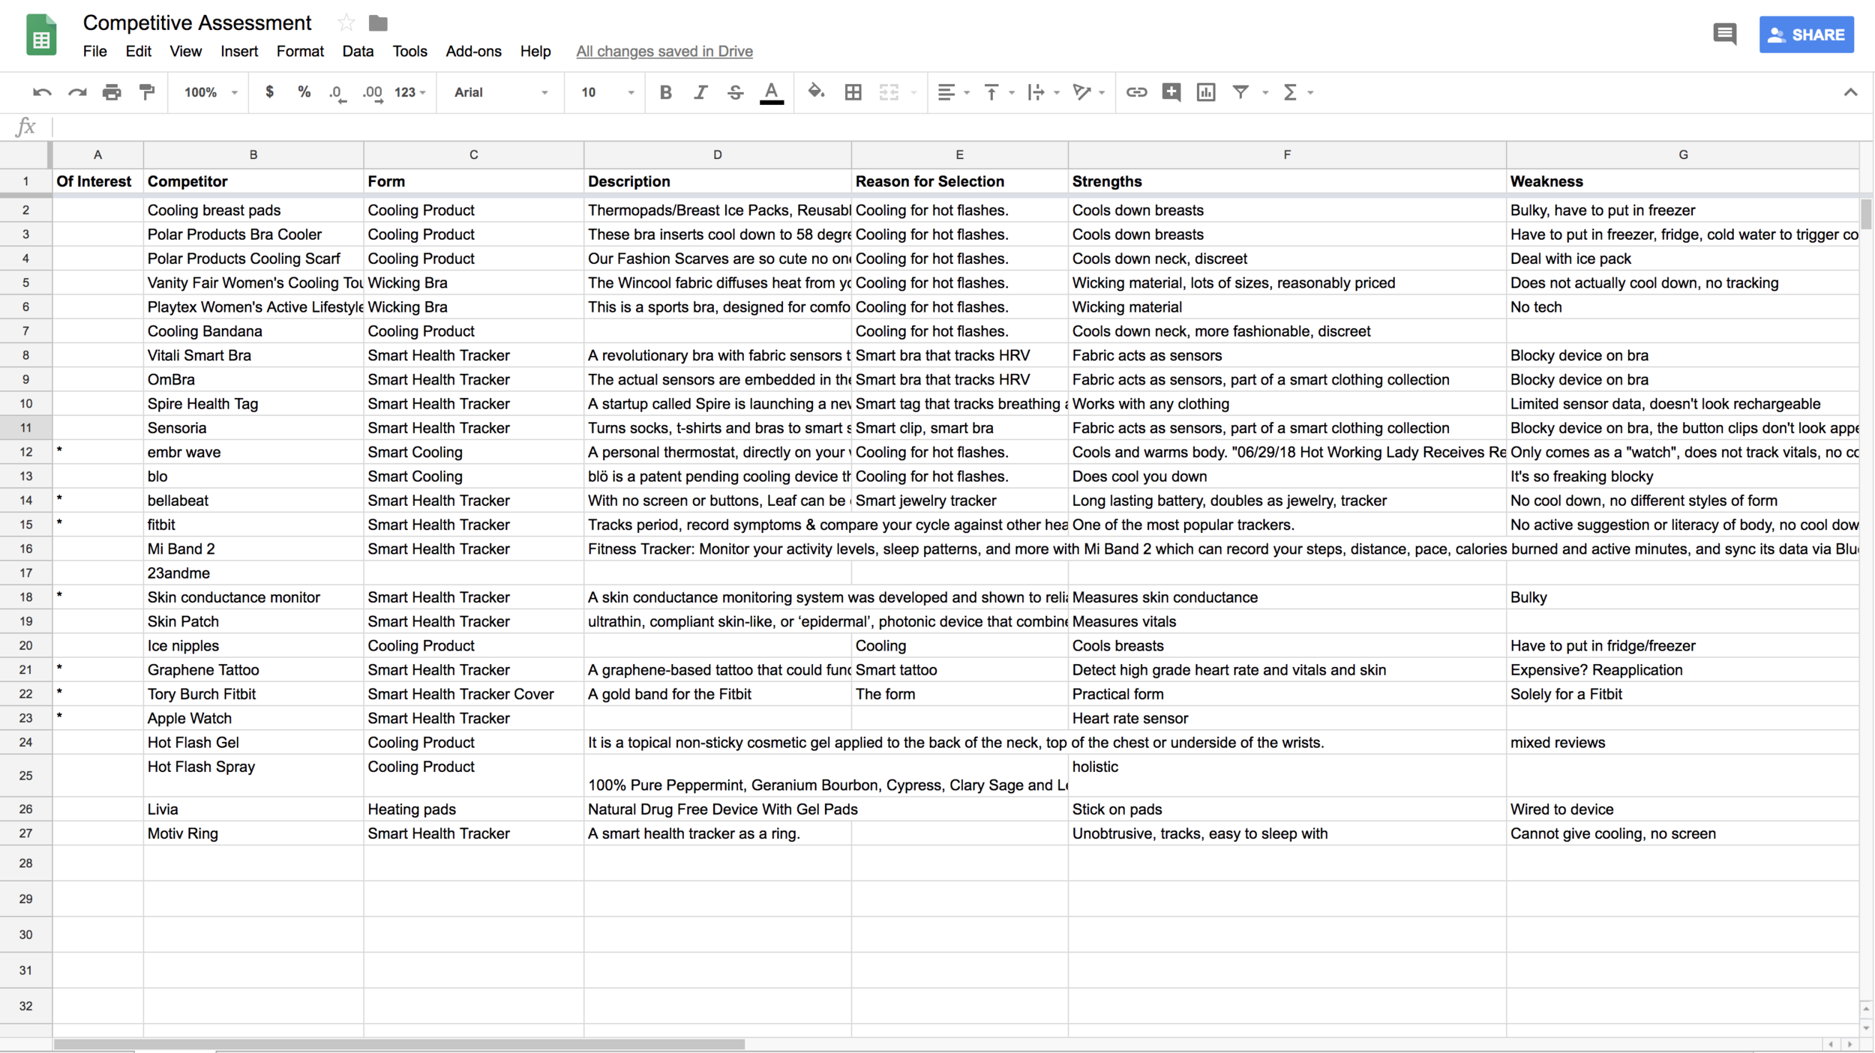Star the Competitive Assessment document
This screenshot has width=1875, height=1053.
pyautogui.click(x=346, y=22)
